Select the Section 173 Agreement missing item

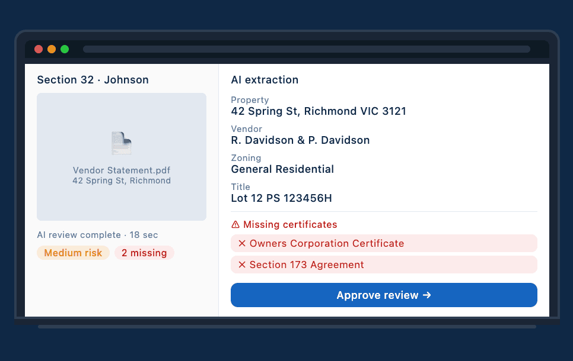tap(384, 265)
